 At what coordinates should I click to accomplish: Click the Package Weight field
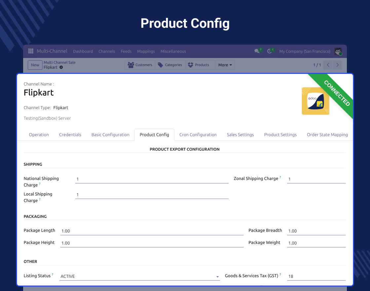[x=316, y=243]
